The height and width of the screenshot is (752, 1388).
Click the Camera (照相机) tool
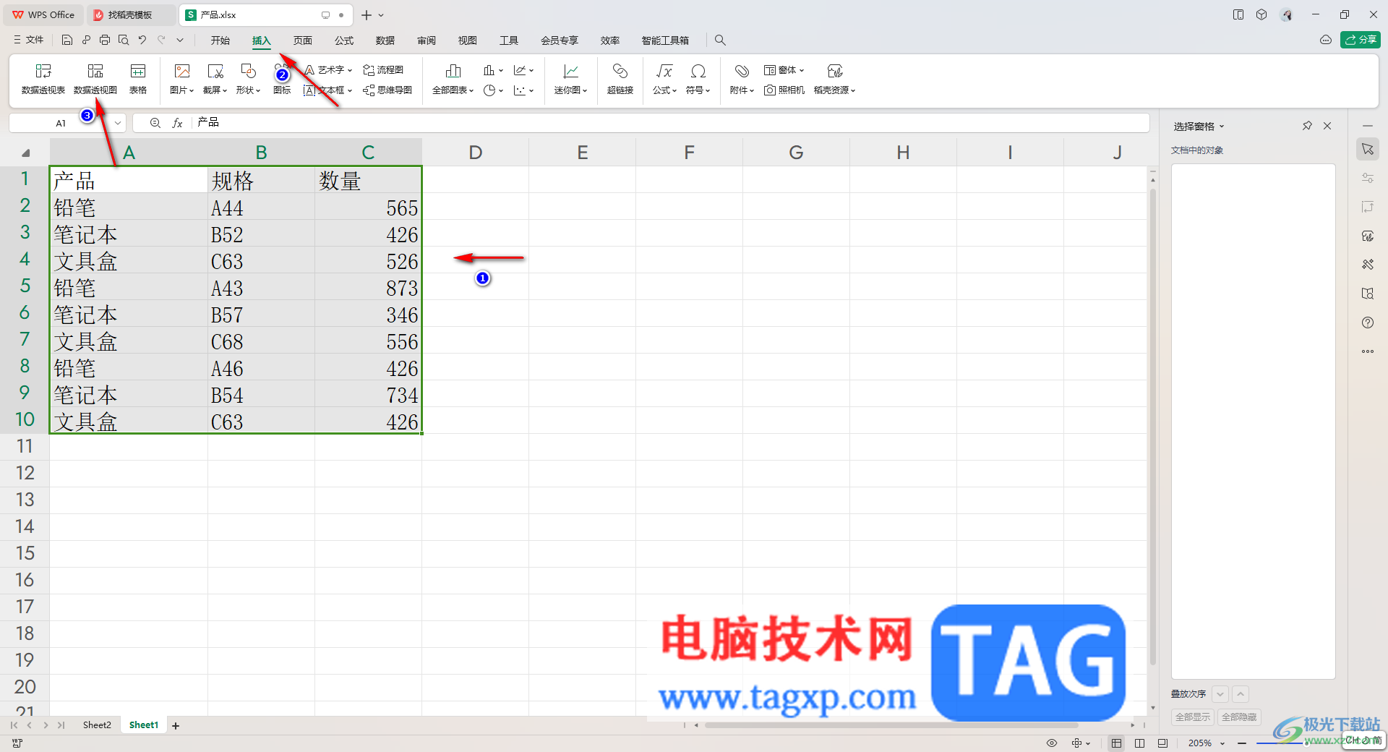[784, 90]
